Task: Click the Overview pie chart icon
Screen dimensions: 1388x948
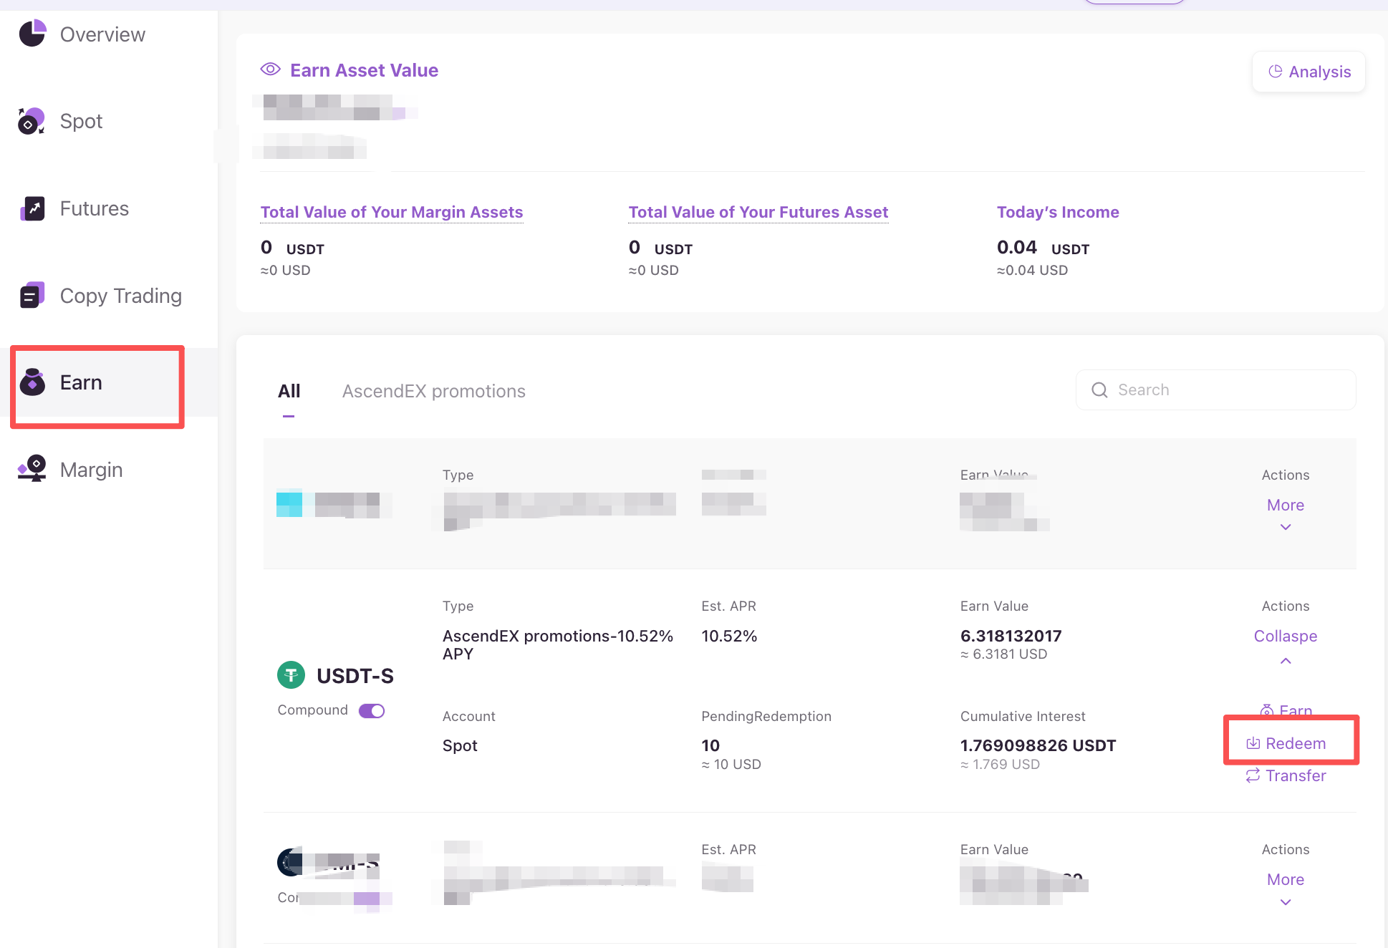Action: (32, 34)
